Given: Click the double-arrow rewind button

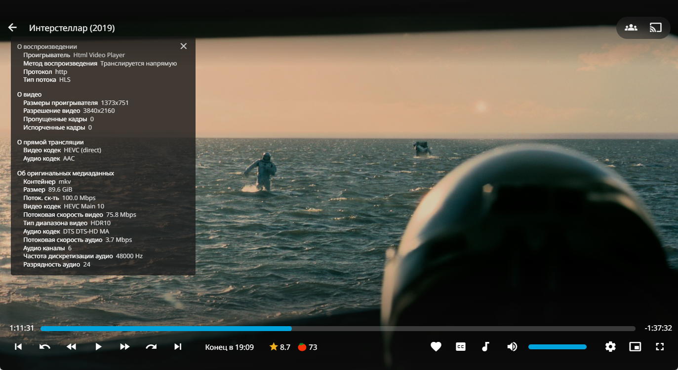Looking at the screenshot, I should point(72,347).
